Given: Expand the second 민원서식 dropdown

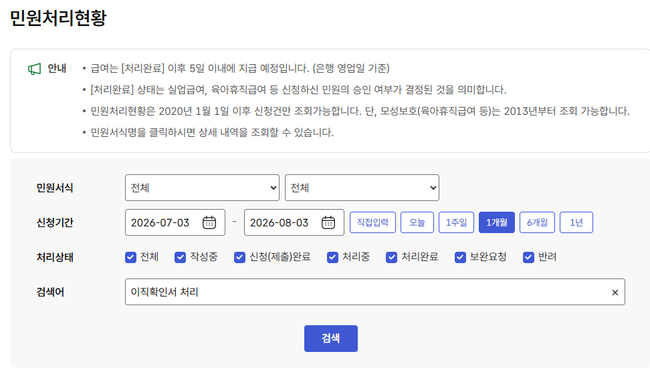Looking at the screenshot, I should pyautogui.click(x=362, y=188).
